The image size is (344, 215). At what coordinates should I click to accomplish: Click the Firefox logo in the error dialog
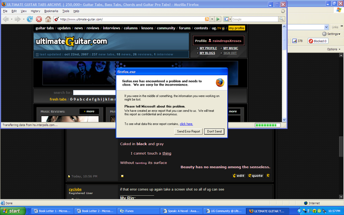point(220,83)
